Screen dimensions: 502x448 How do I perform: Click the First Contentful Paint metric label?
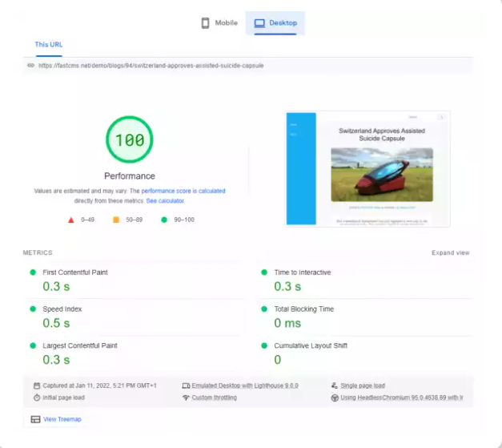75,272
